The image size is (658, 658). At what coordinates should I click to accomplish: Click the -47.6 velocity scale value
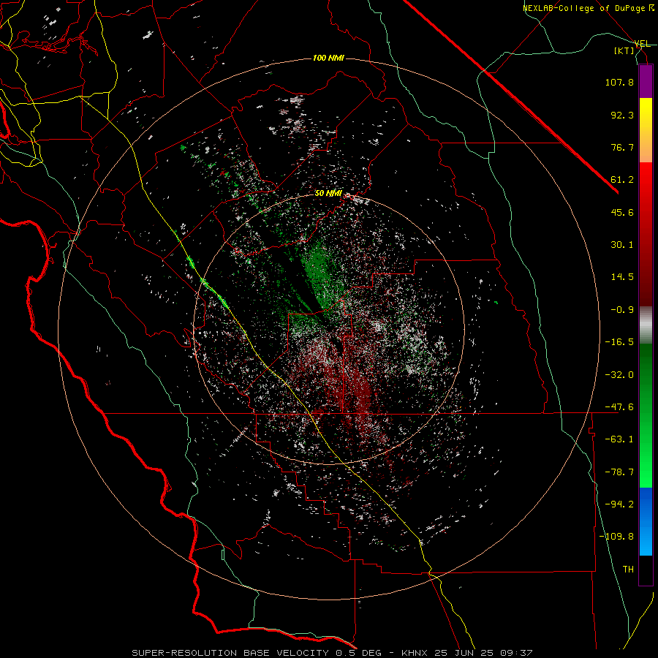point(619,407)
